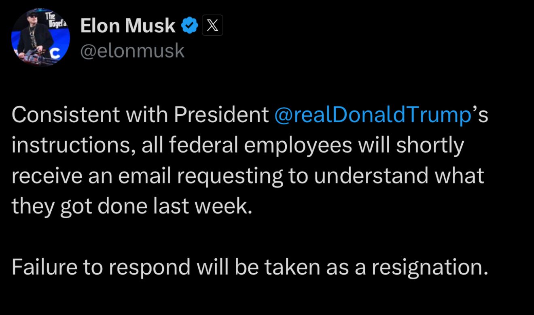The height and width of the screenshot is (315, 534).
Task: Click the X affiliation badge beside the name
Action: 212,27
